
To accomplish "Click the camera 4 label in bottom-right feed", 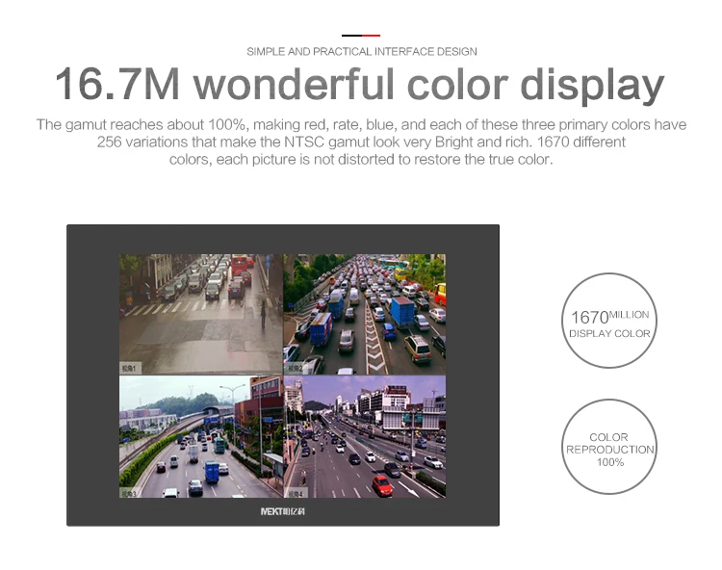I will tap(296, 494).
